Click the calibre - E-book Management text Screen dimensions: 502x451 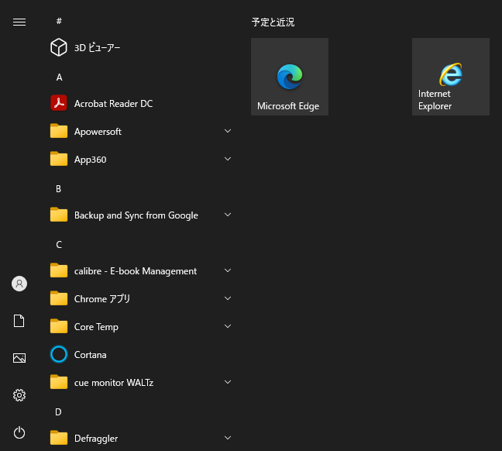point(136,271)
